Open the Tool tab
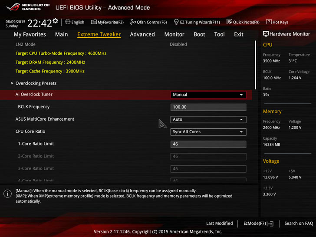316x237 pixels. [219, 34]
